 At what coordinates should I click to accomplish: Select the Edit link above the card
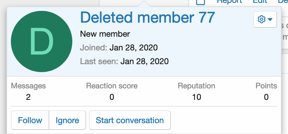(260, 1)
